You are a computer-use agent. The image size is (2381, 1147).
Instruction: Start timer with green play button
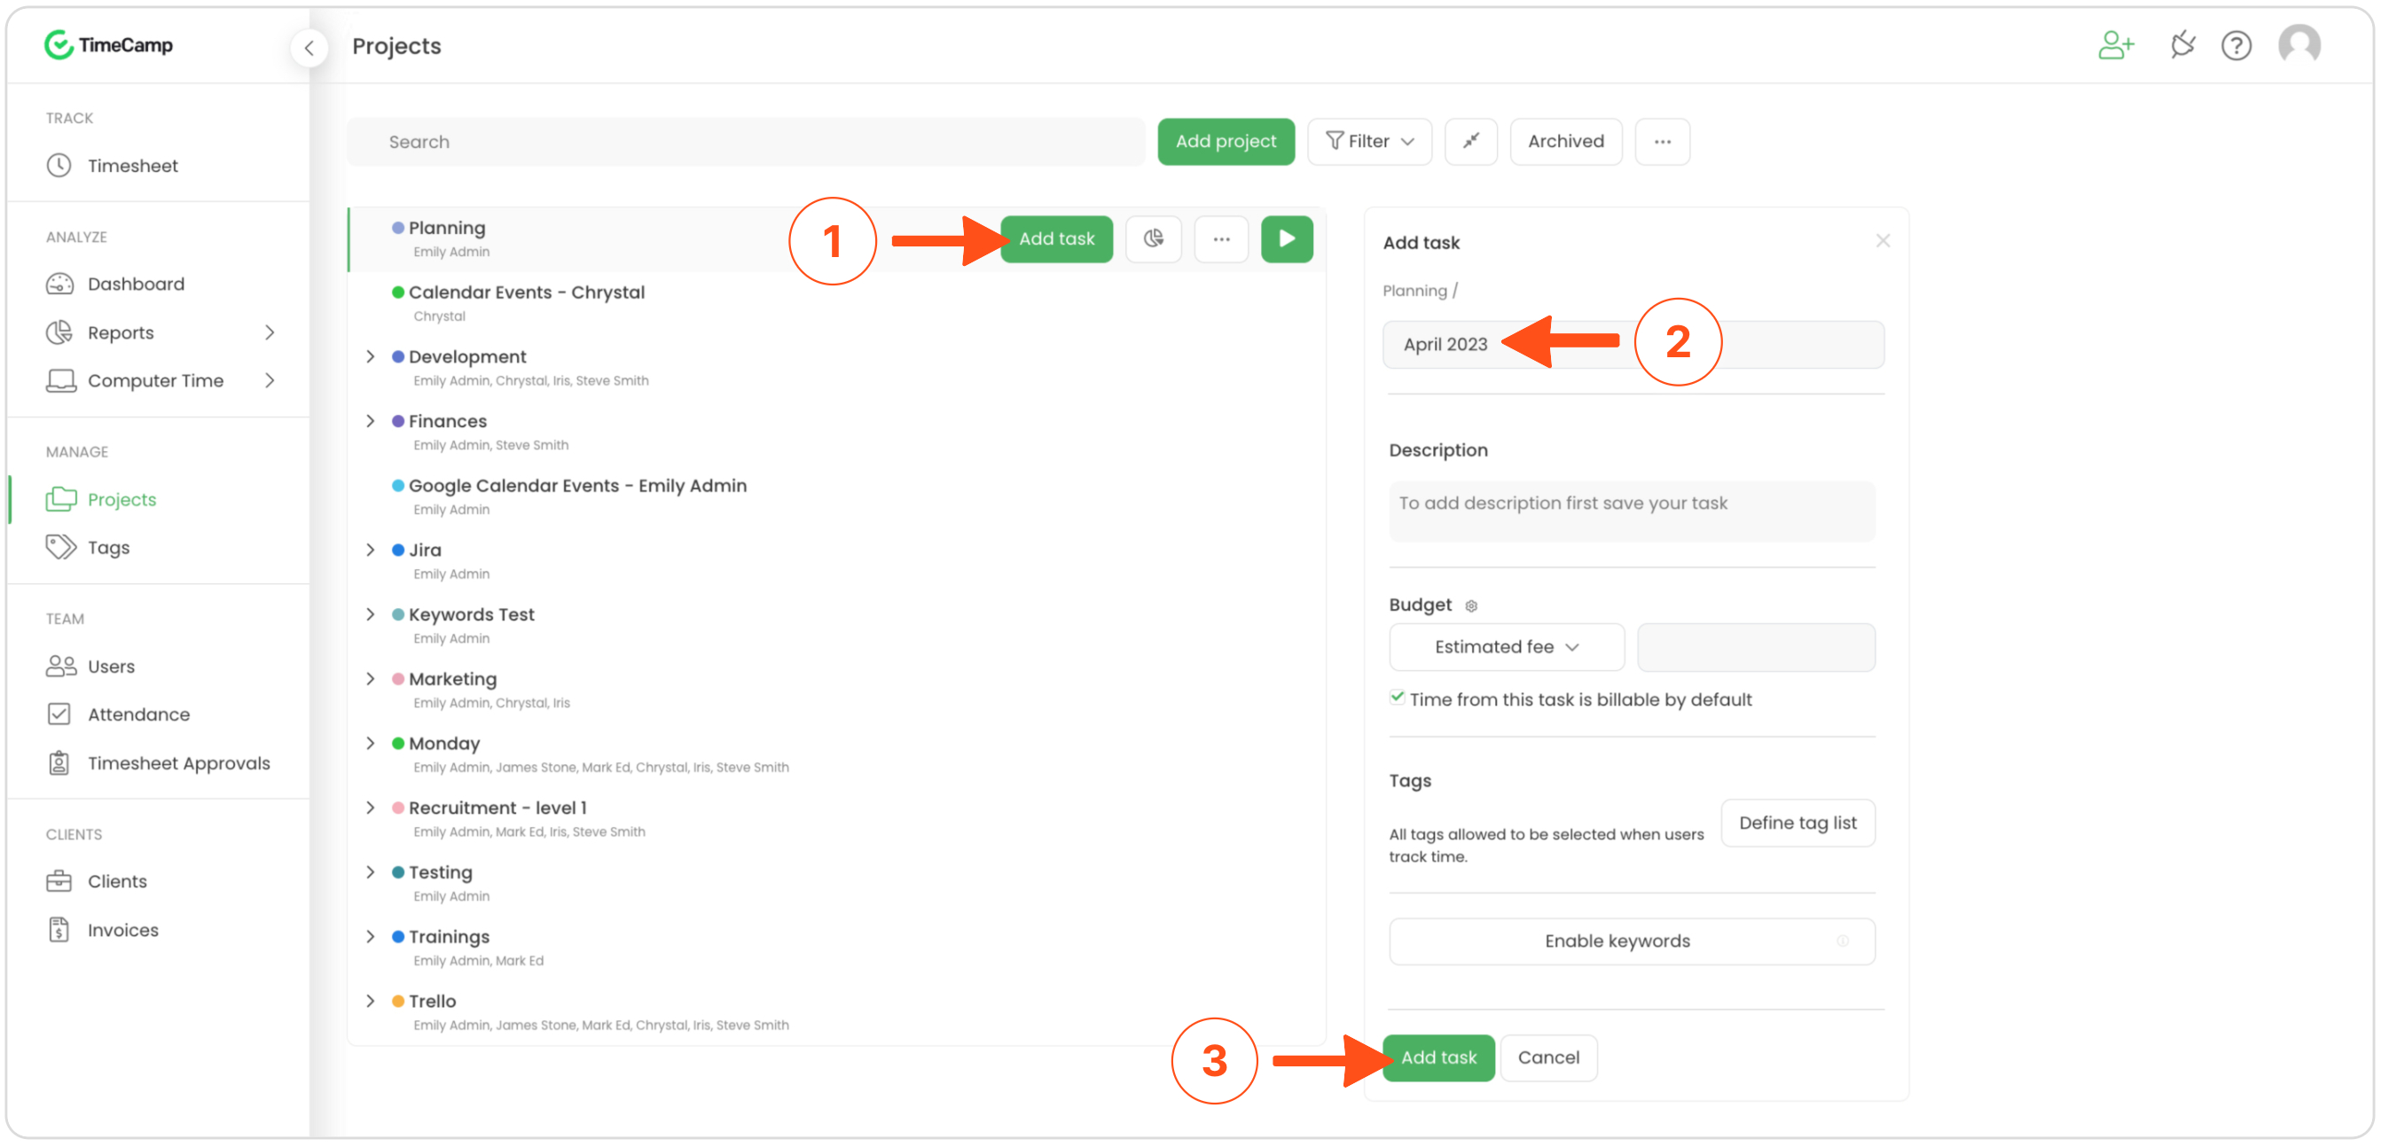coord(1286,238)
